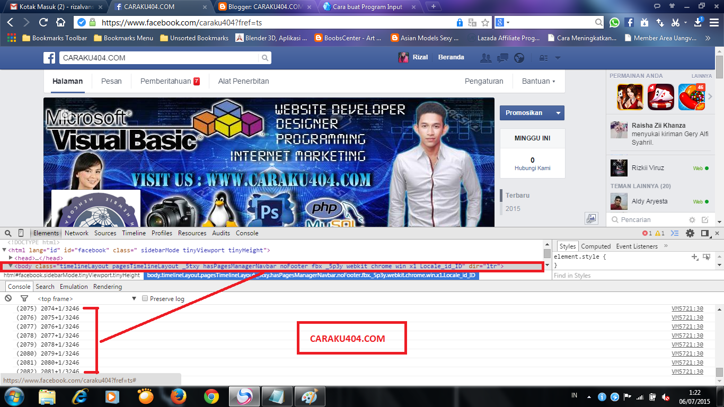Click the Hubungi Kami link
724x407 pixels.
tap(532, 168)
